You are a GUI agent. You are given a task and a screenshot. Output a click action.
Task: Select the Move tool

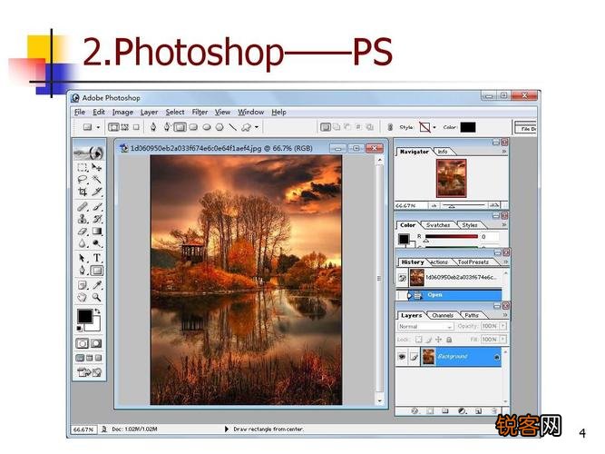97,168
